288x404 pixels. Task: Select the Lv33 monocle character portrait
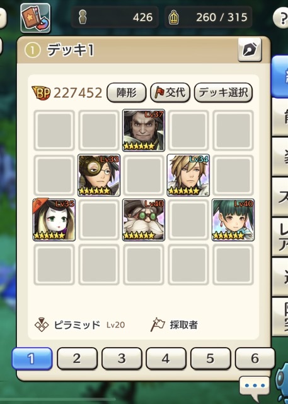(99, 175)
